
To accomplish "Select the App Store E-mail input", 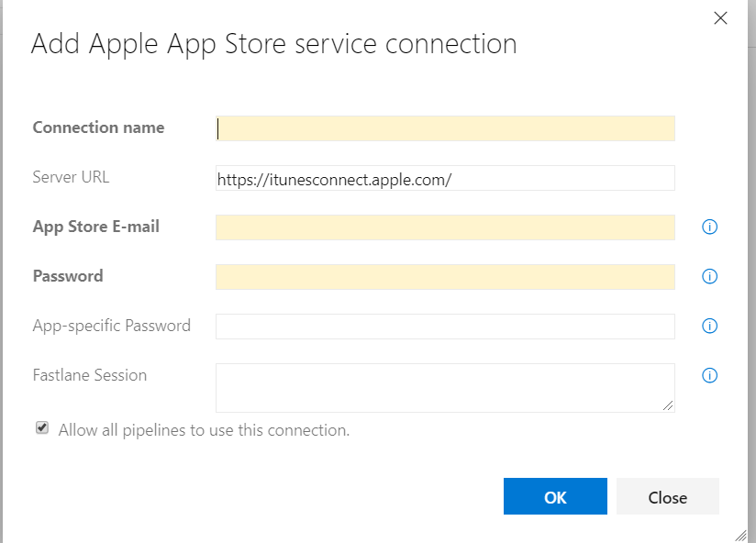I will [445, 227].
